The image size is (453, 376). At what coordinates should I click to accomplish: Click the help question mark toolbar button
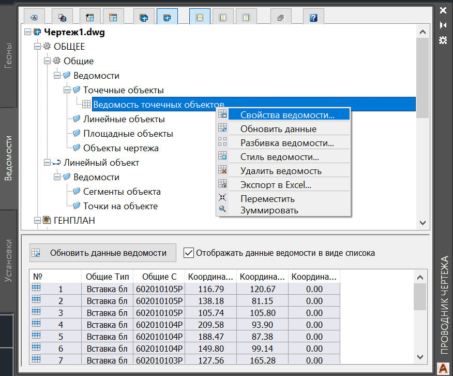pyautogui.click(x=313, y=18)
